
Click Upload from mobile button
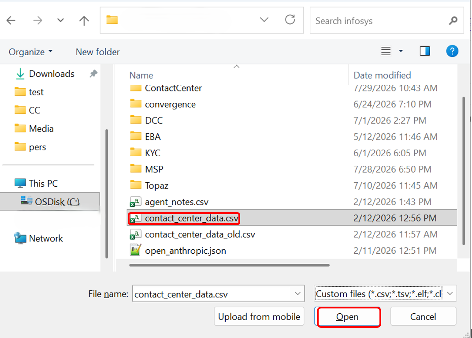259,316
